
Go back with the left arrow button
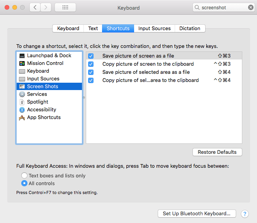click(x=35, y=7)
